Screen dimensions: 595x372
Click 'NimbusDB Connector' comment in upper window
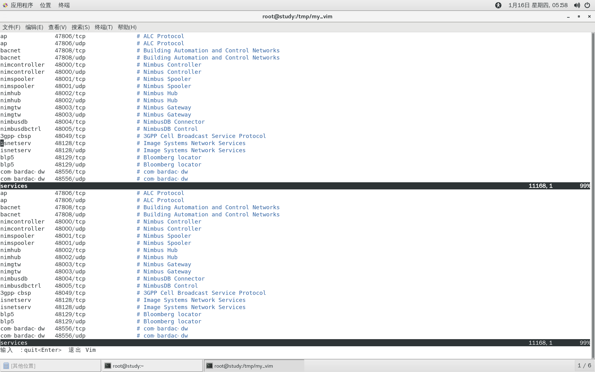(x=174, y=122)
